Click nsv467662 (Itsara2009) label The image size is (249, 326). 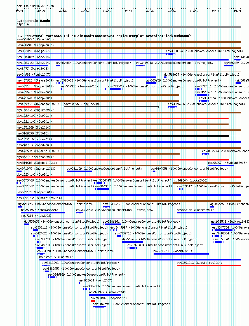(35, 80)
